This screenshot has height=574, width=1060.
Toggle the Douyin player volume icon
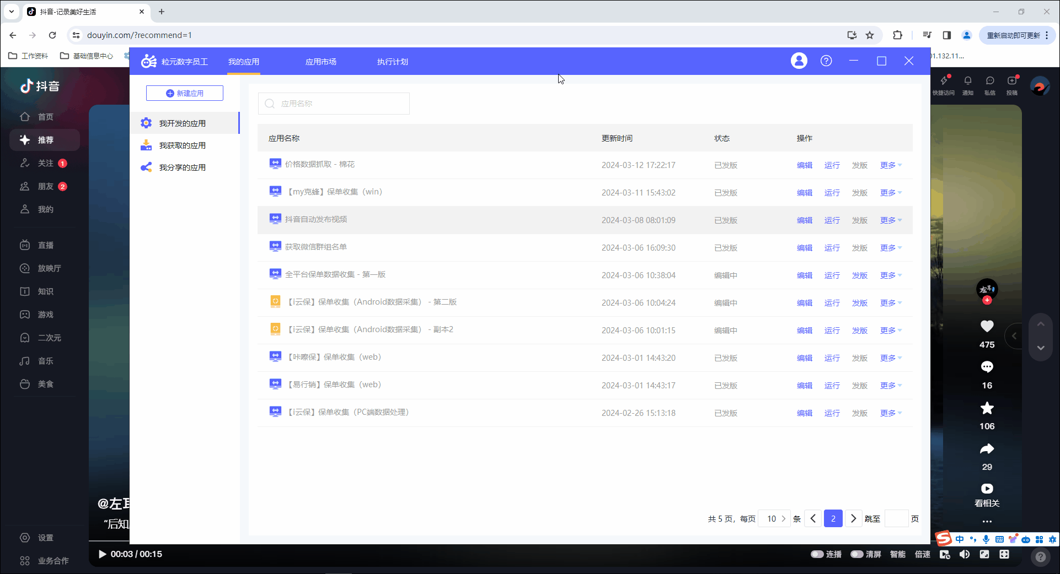(x=965, y=554)
